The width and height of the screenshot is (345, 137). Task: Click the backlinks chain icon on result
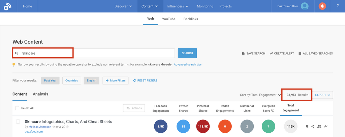pyautogui.click(x=325, y=126)
